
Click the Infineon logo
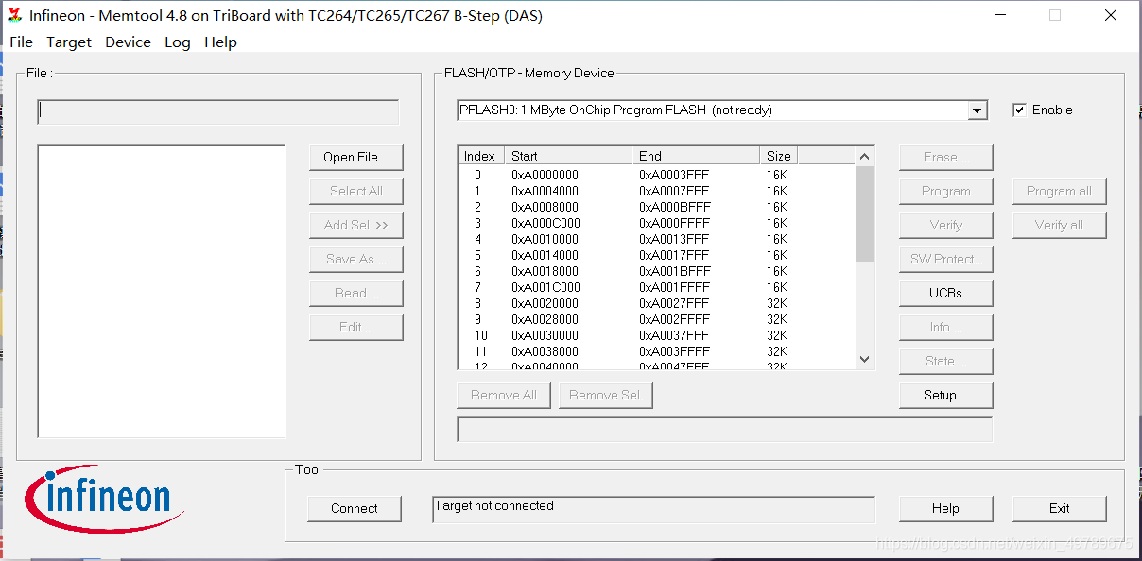[x=104, y=501]
